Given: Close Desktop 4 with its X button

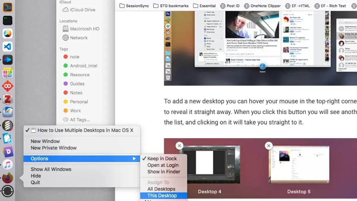Looking at the screenshot, I should coord(179,146).
